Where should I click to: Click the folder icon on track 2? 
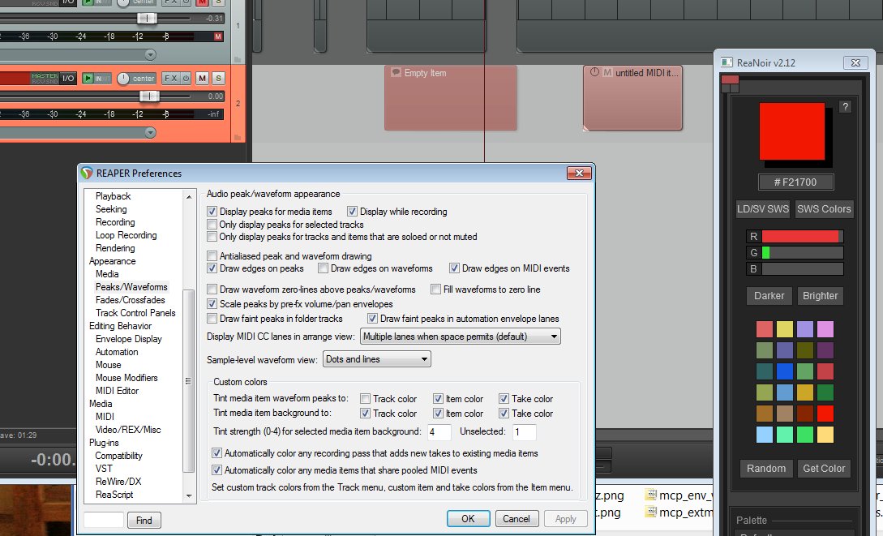(238, 137)
